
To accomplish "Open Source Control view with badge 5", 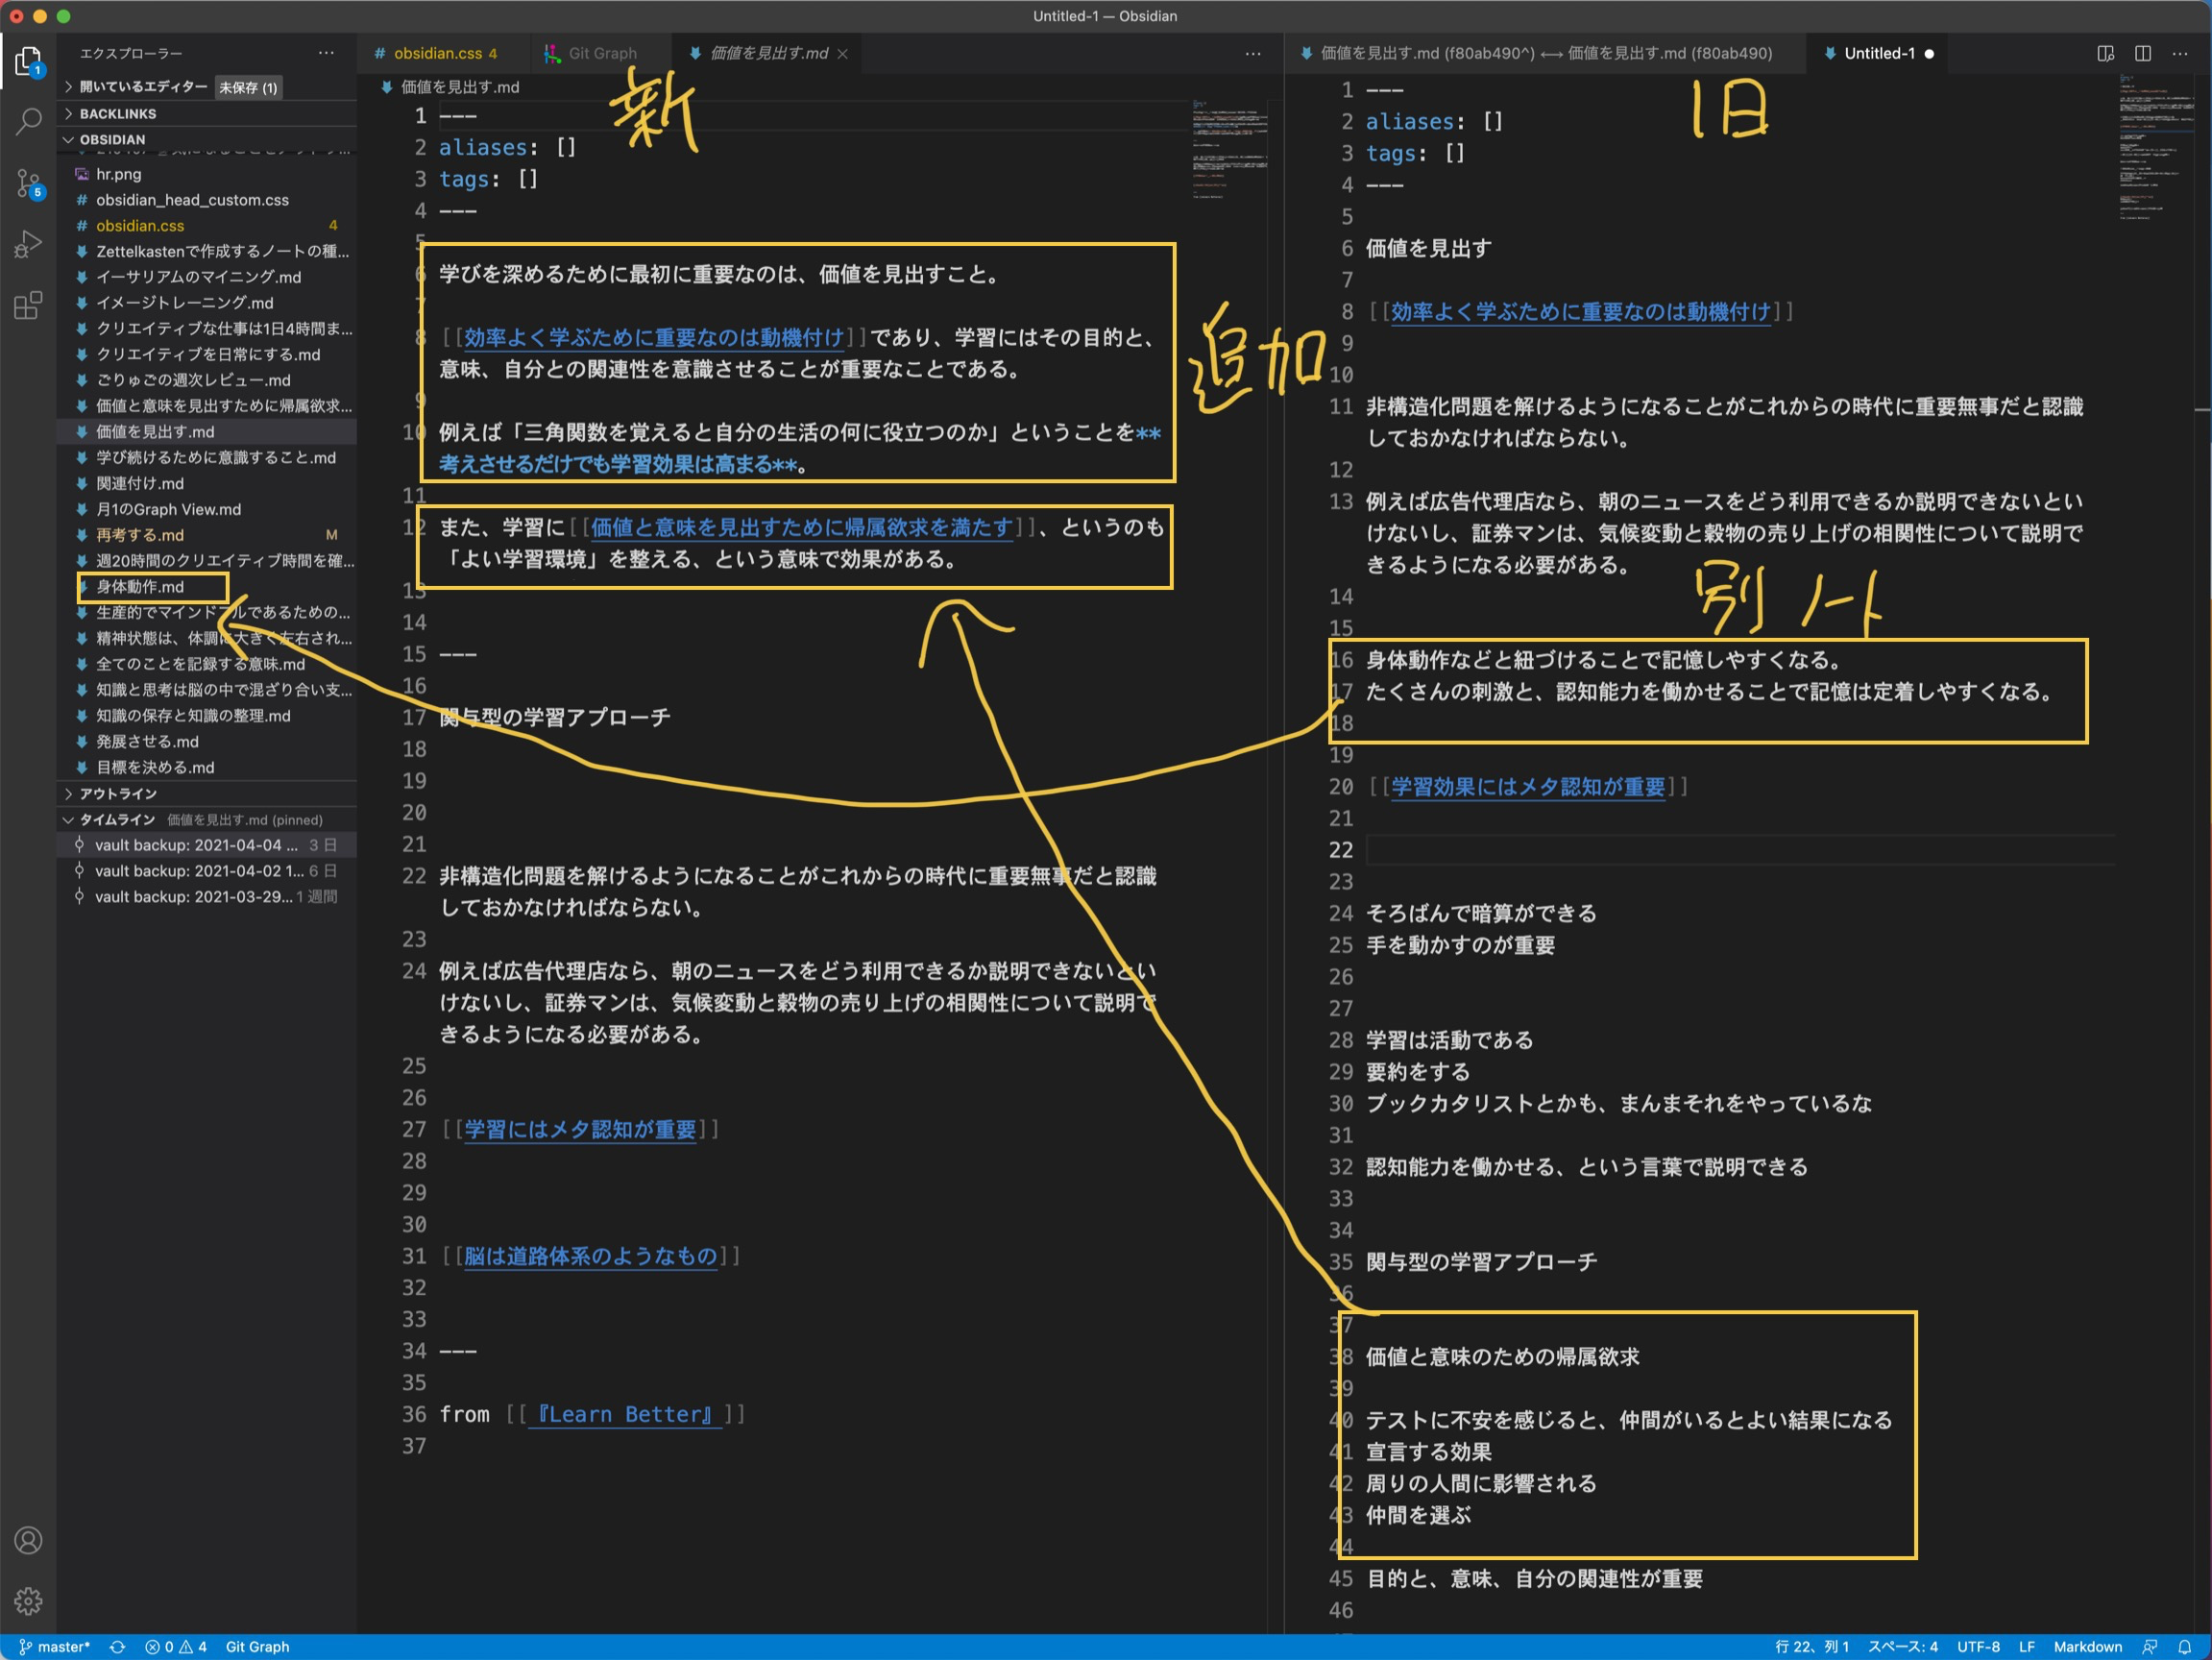I will tap(28, 183).
